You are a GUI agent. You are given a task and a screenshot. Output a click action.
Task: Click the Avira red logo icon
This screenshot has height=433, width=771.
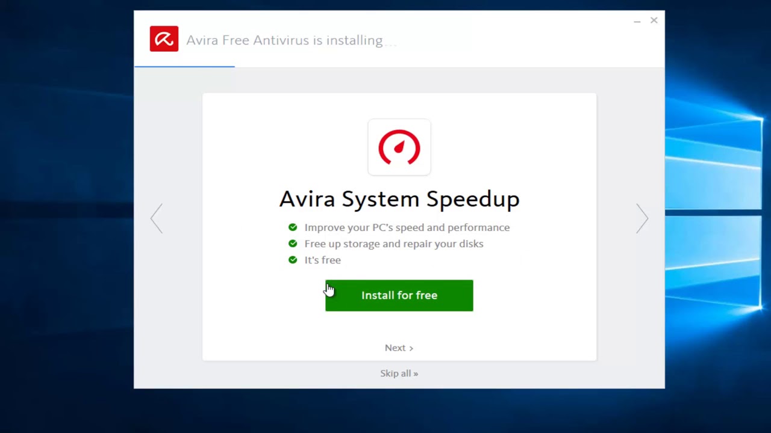click(x=164, y=39)
